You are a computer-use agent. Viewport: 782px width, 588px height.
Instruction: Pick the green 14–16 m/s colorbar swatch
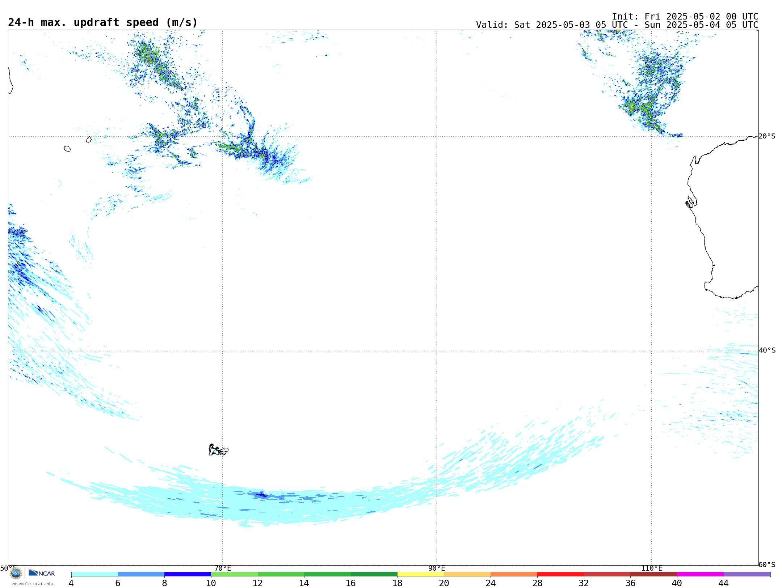[x=328, y=574]
